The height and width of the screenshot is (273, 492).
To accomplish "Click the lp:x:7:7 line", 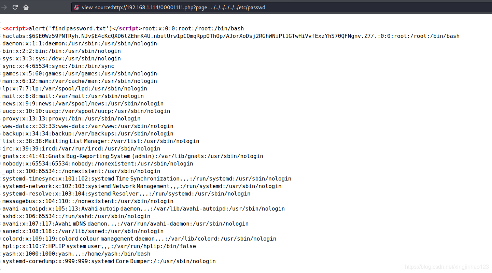I will 75,89.
